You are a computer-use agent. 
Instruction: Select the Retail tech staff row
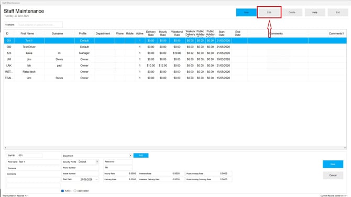click(x=175, y=72)
